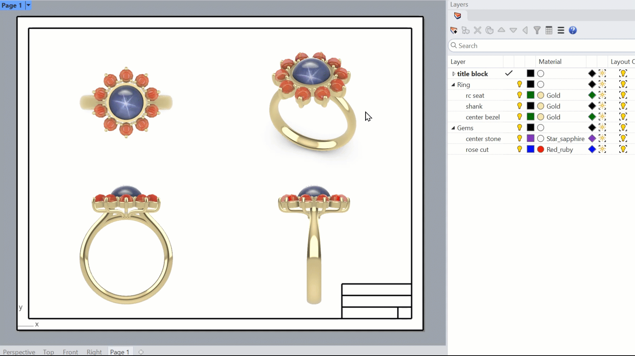The image size is (635, 356).
Task: Toggle layout visibility for rose cut layer
Action: (x=623, y=149)
